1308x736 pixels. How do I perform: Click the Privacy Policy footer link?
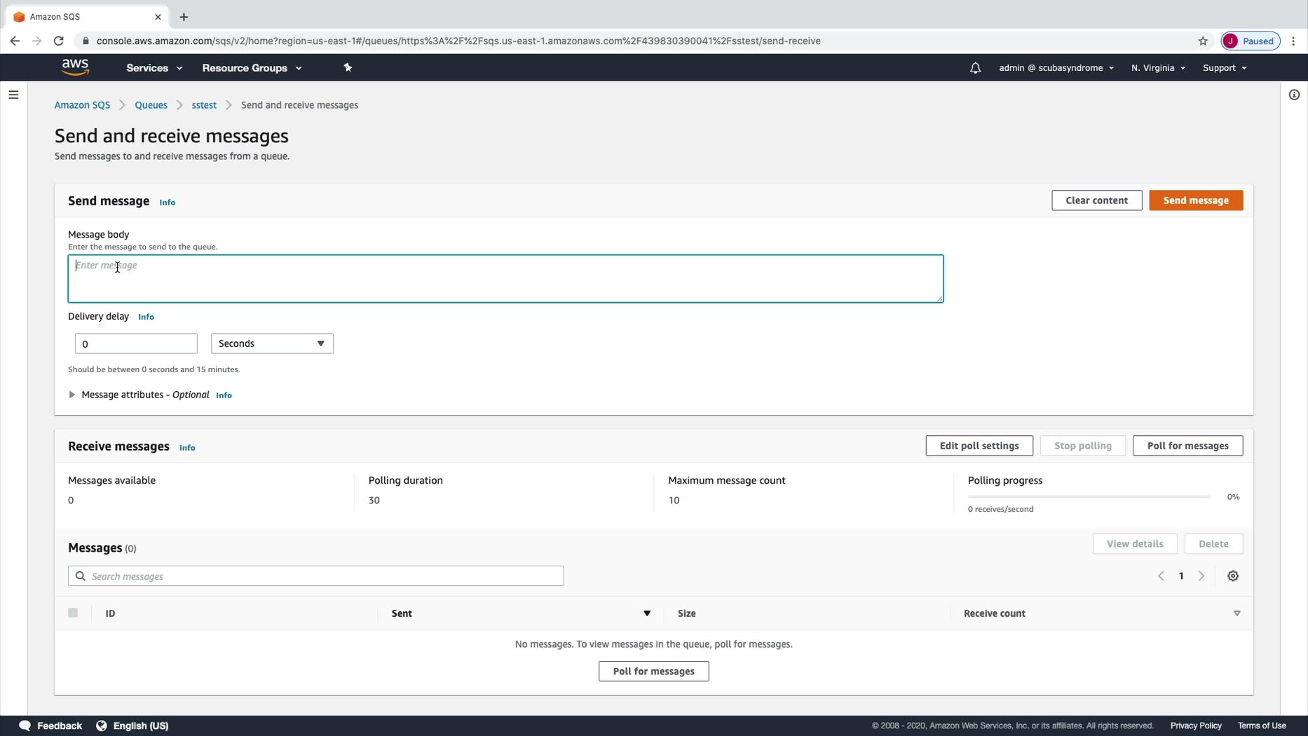(1195, 725)
